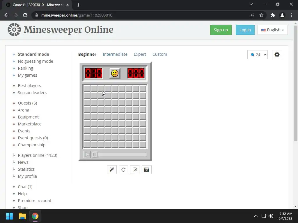Open No guessing mode link
This screenshot has width=298, height=223.
[35, 61]
